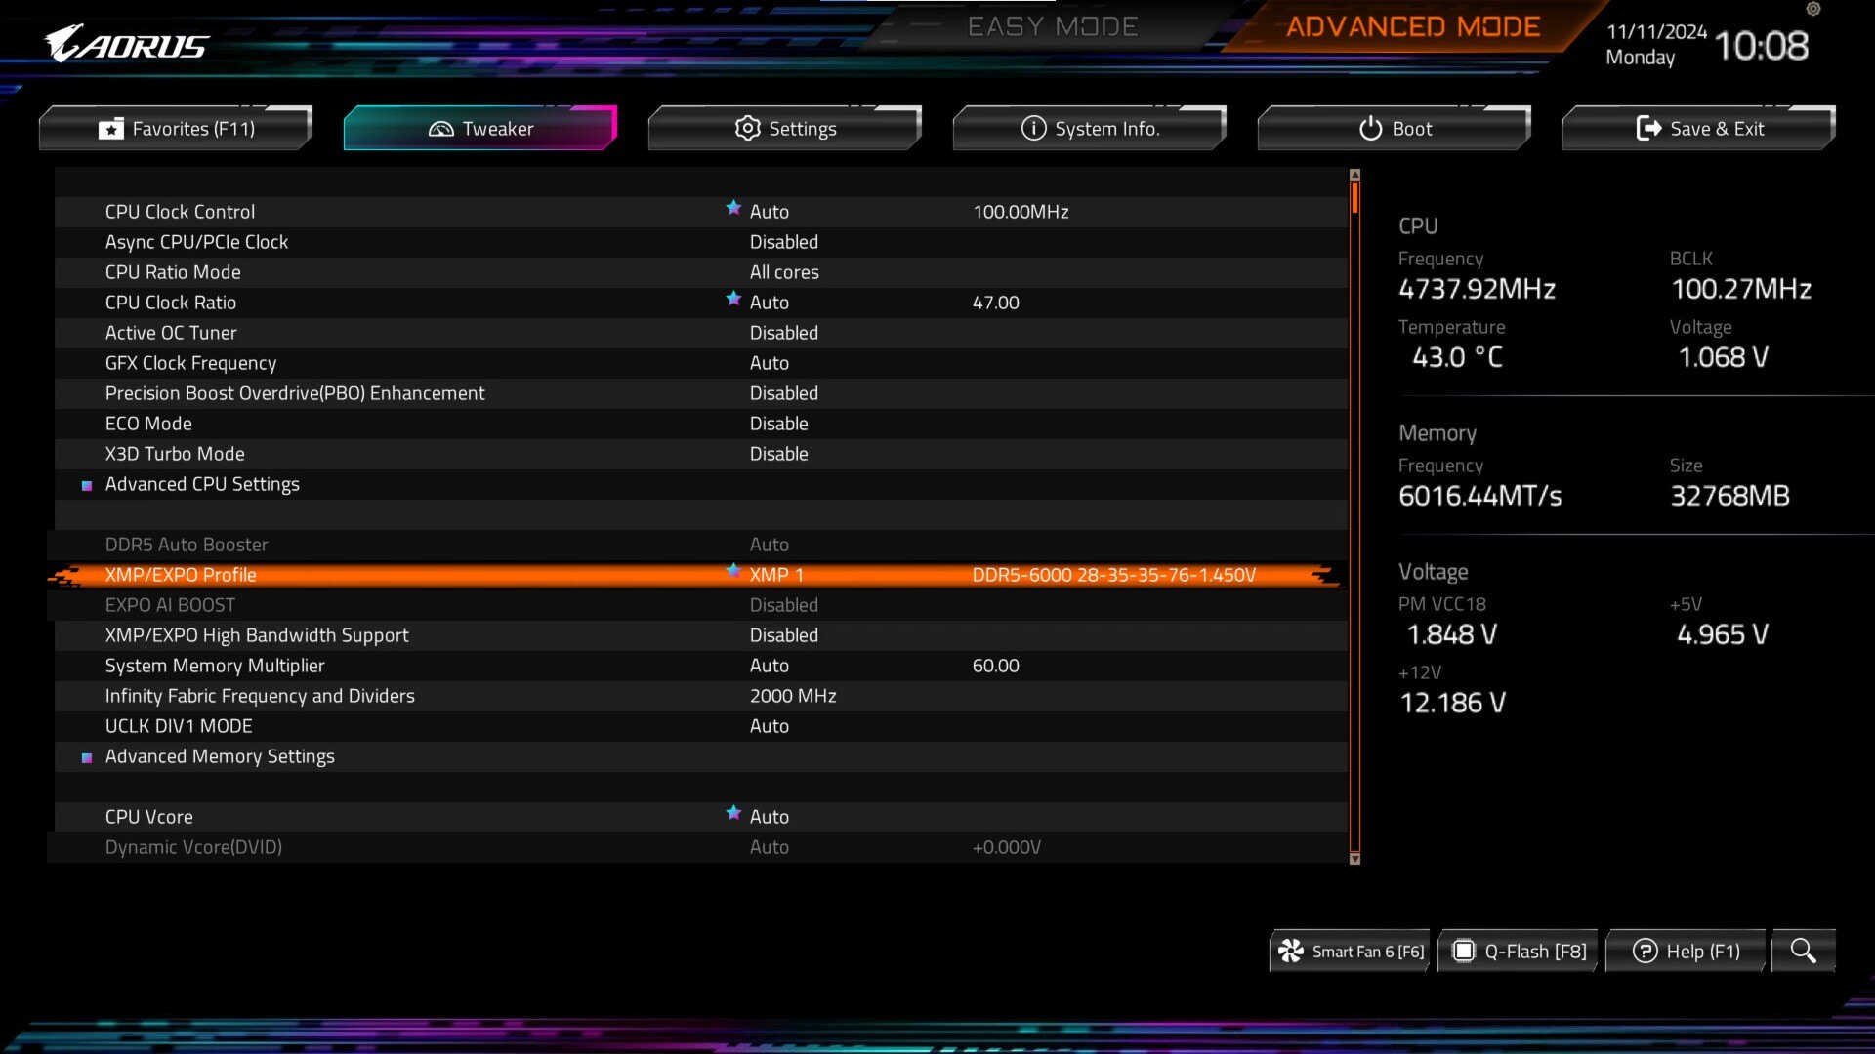Launch Q-Flash [F8] utility

(1518, 951)
